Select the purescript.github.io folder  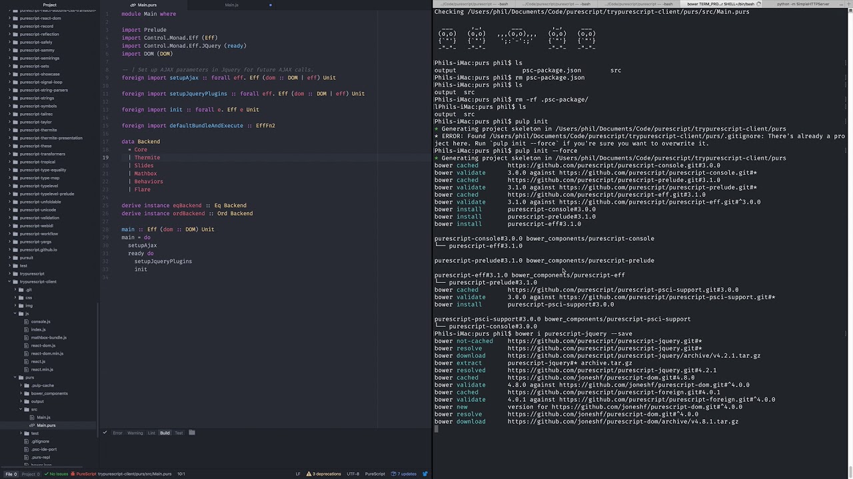point(39,249)
